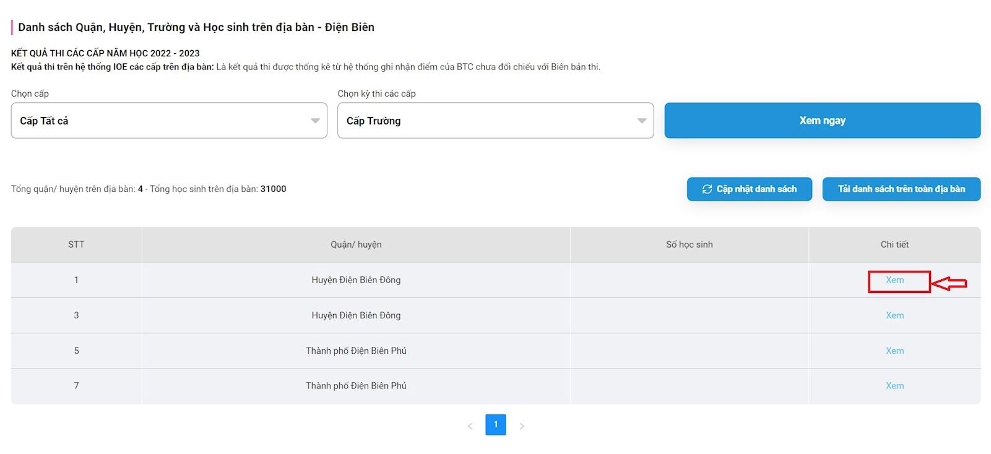The width and height of the screenshot is (991, 454).
Task: Expand the Chọn cấp dropdown arrow
Action: click(x=315, y=121)
